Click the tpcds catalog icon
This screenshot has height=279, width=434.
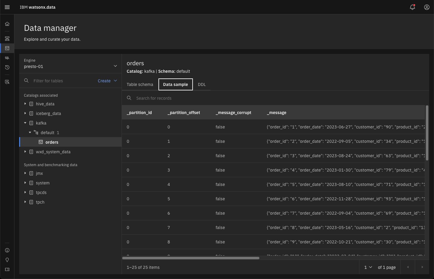31,192
